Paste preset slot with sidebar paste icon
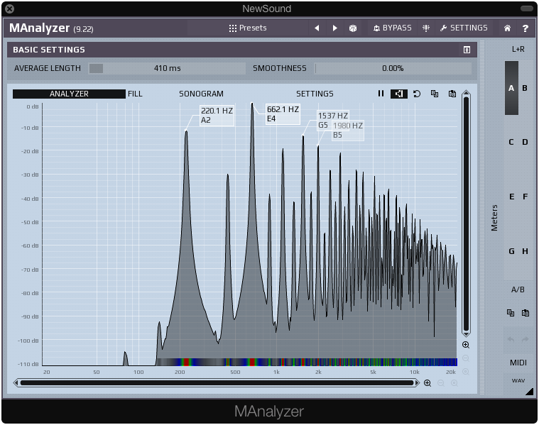This screenshot has width=539, height=425. click(526, 313)
